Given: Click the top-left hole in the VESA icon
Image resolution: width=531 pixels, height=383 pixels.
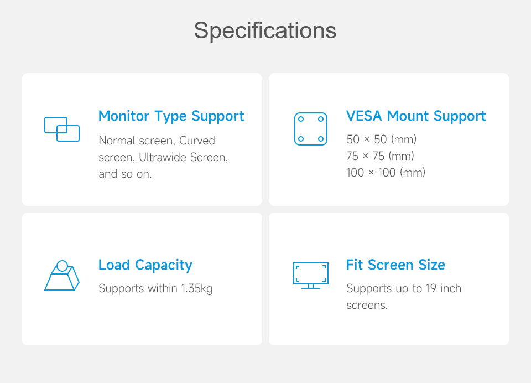Looking at the screenshot, I should coord(301,119).
